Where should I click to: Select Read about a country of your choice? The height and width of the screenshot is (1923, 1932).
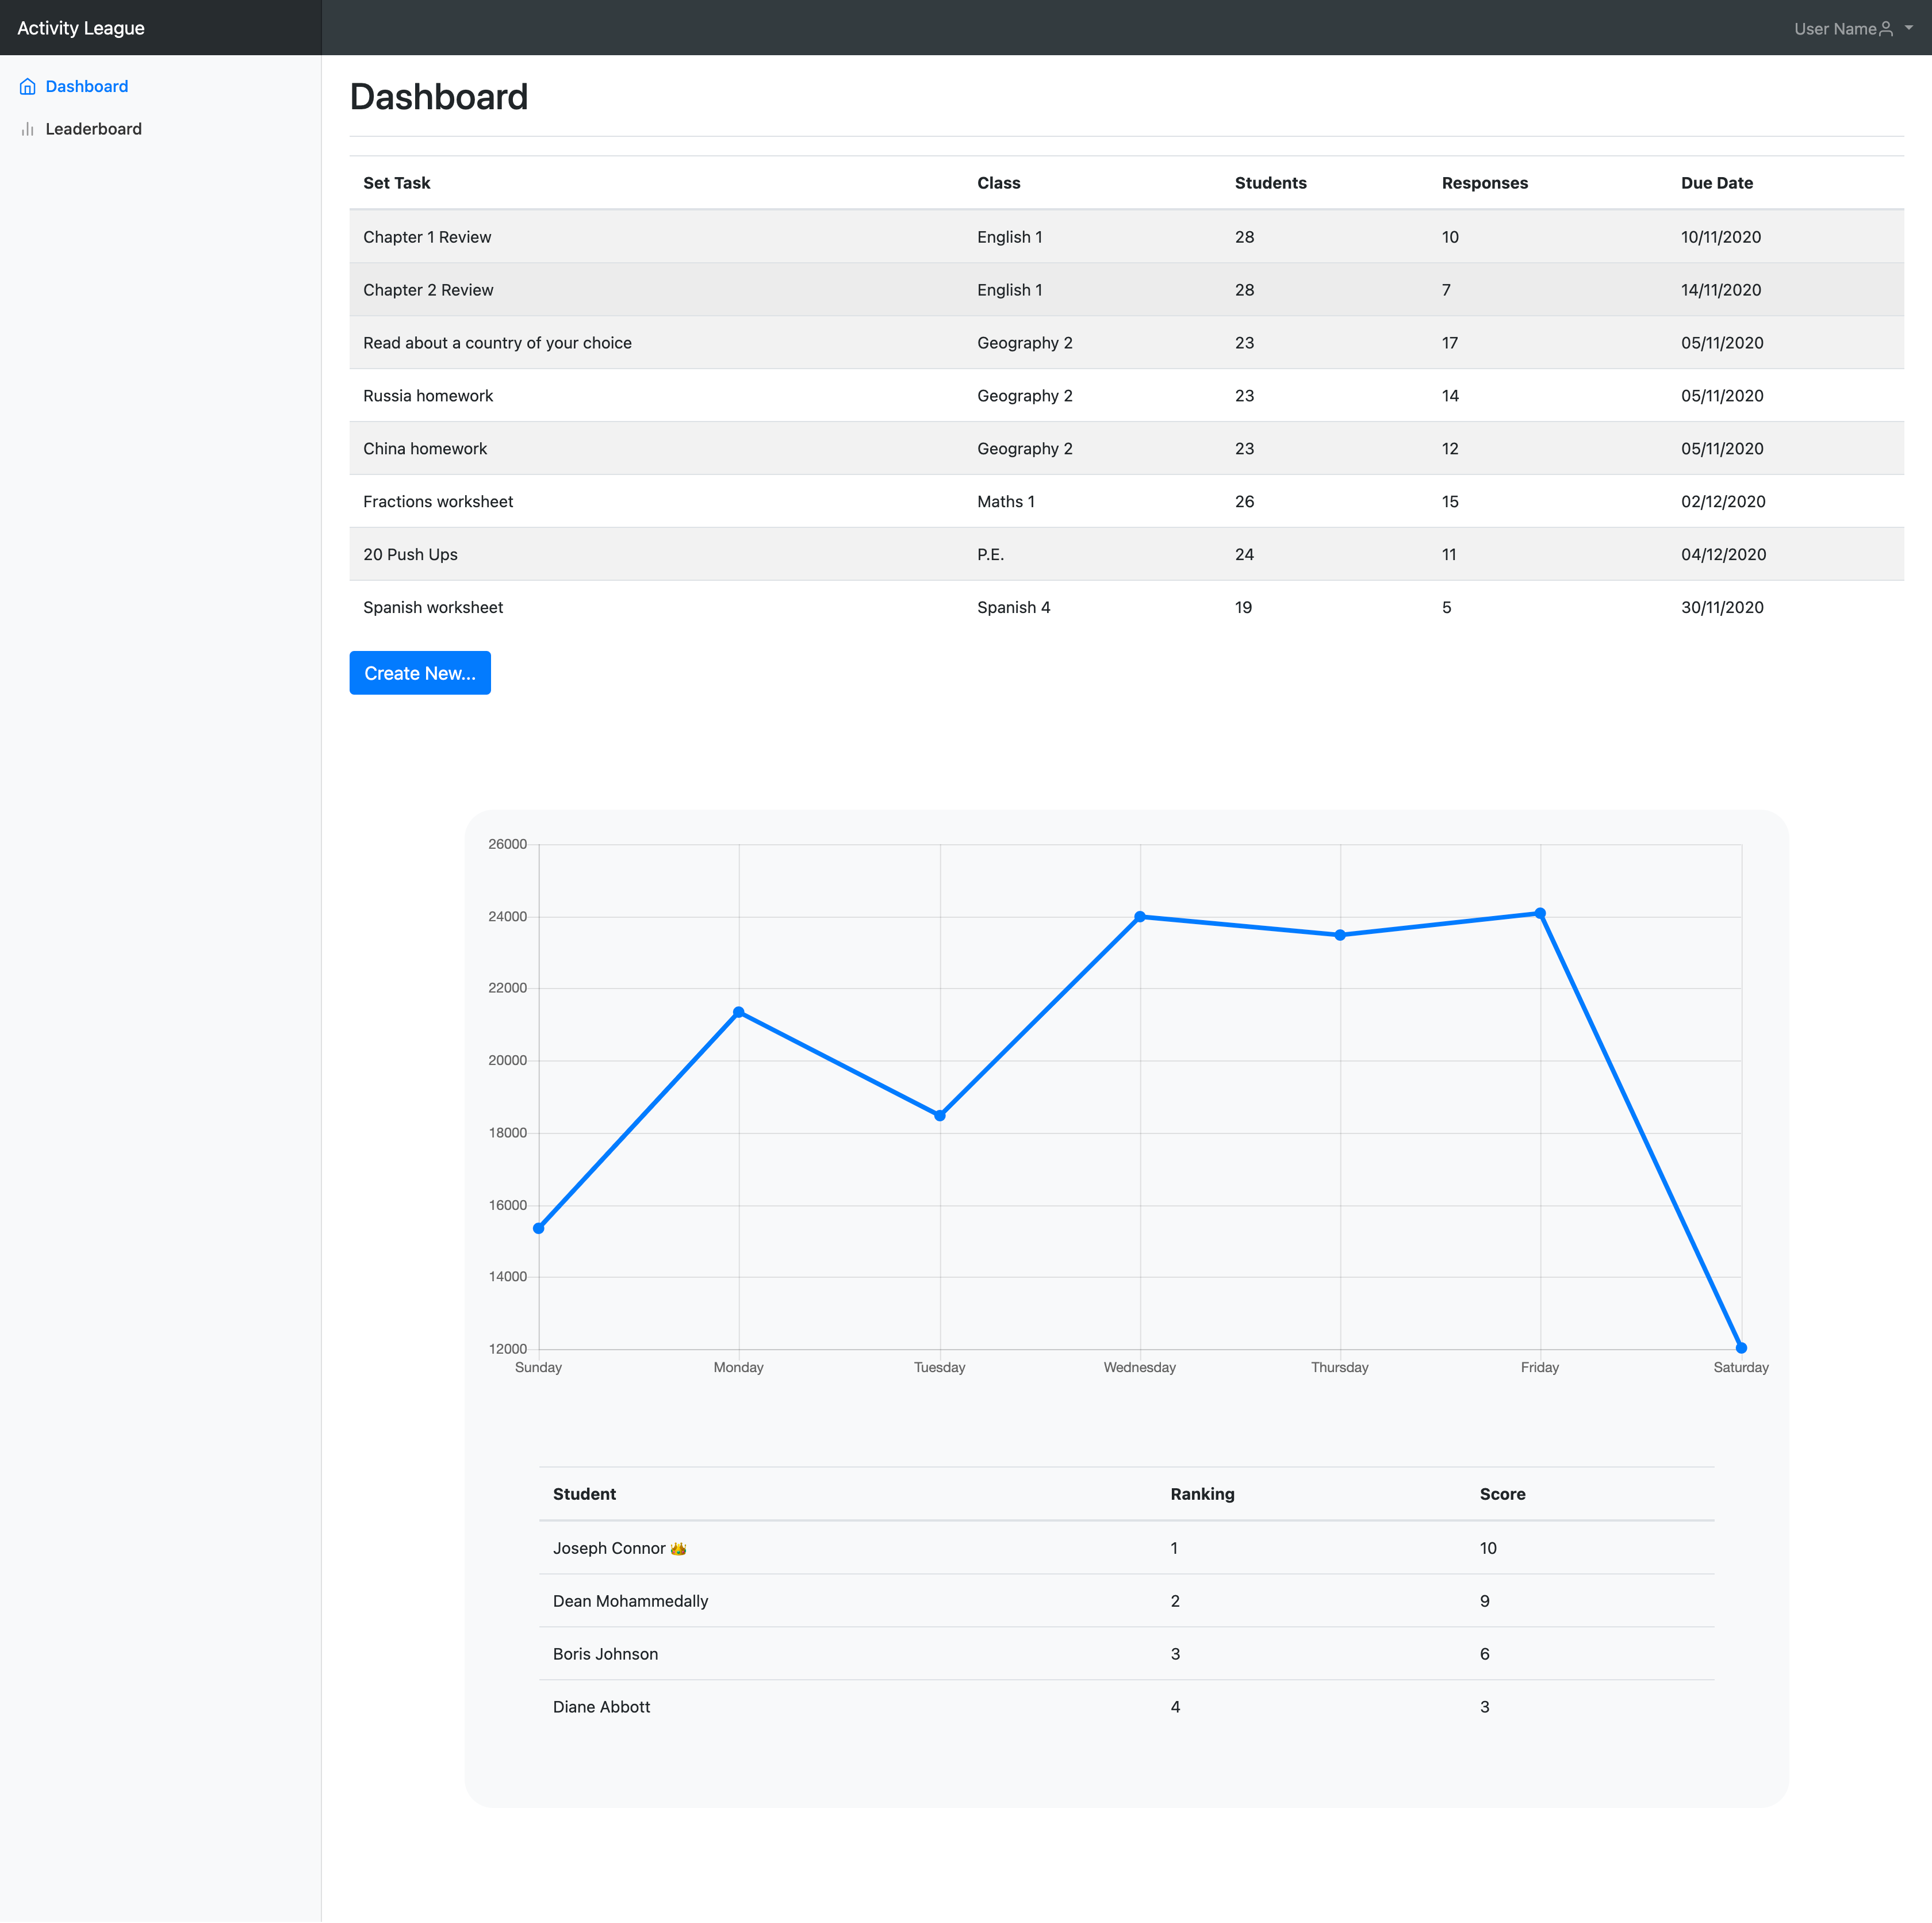(x=498, y=343)
